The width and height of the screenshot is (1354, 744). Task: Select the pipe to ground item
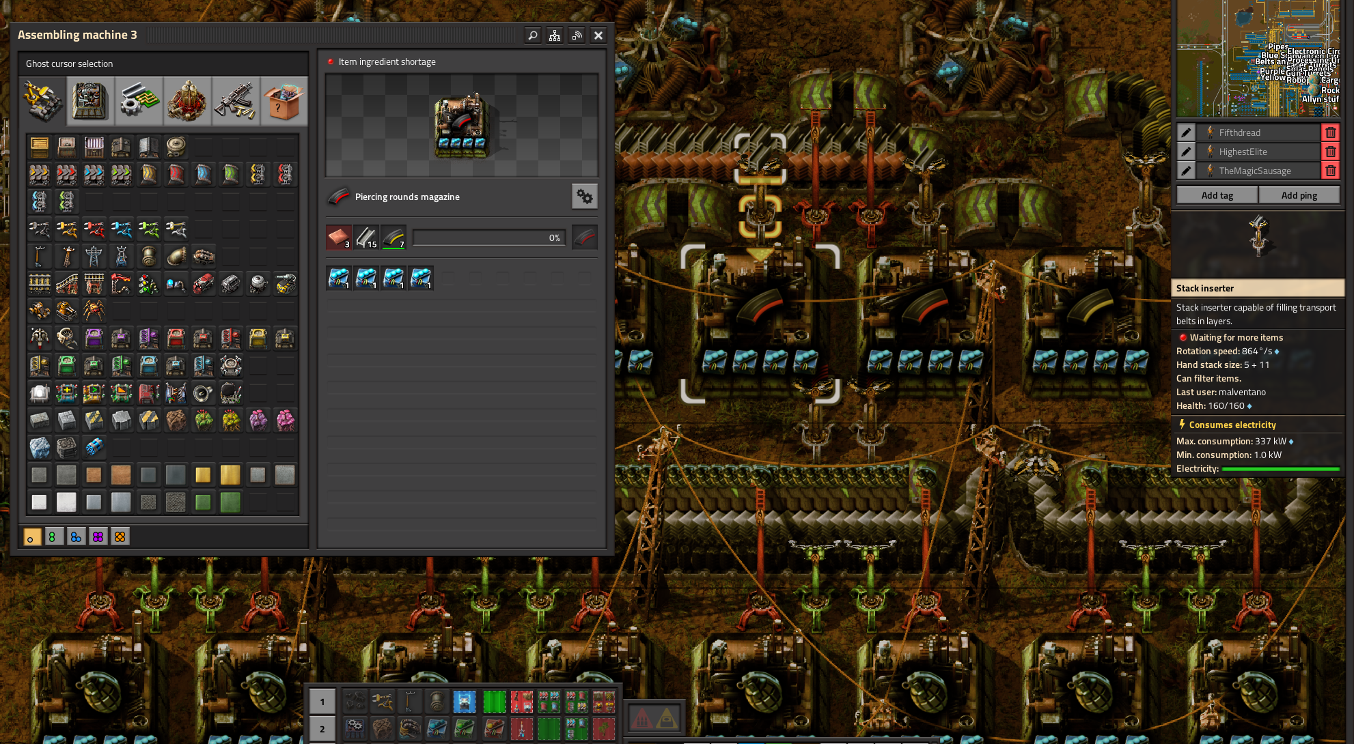click(x=176, y=256)
